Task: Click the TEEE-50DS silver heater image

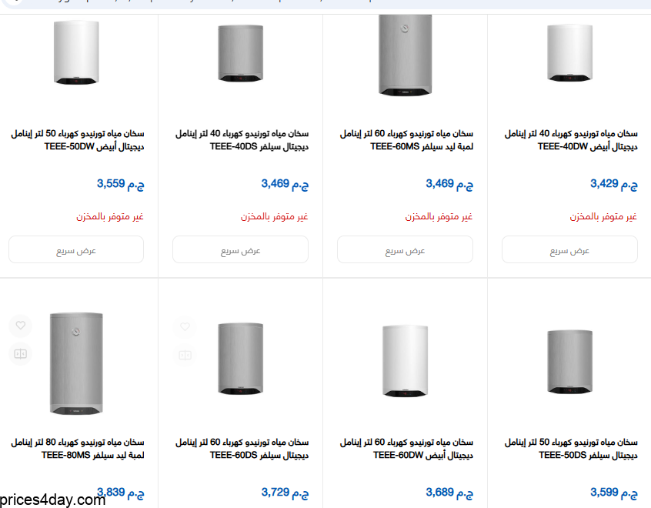Action: tap(569, 361)
